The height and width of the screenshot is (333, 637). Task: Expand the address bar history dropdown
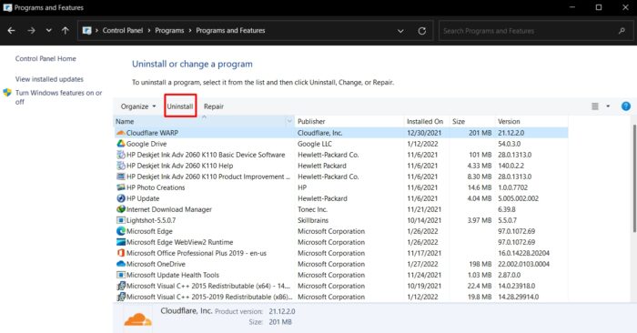tap(400, 31)
